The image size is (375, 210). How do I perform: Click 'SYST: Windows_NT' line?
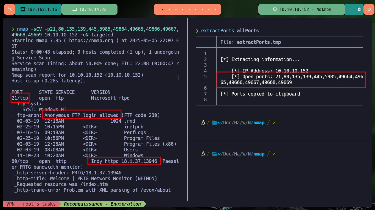tap(44, 110)
